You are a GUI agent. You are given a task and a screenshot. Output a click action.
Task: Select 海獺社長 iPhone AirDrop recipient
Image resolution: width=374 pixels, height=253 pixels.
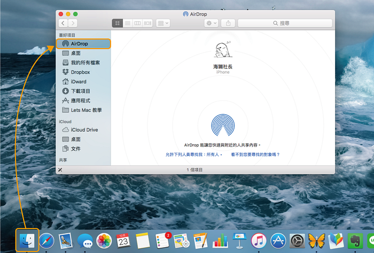click(x=223, y=58)
